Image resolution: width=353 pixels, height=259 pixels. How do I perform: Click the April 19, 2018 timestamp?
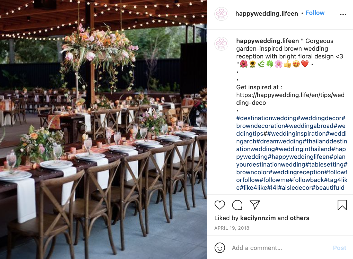coord(232,228)
